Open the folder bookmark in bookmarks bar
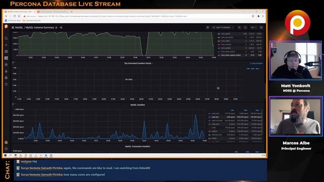This screenshot has height=182, width=324. click(32, 20)
